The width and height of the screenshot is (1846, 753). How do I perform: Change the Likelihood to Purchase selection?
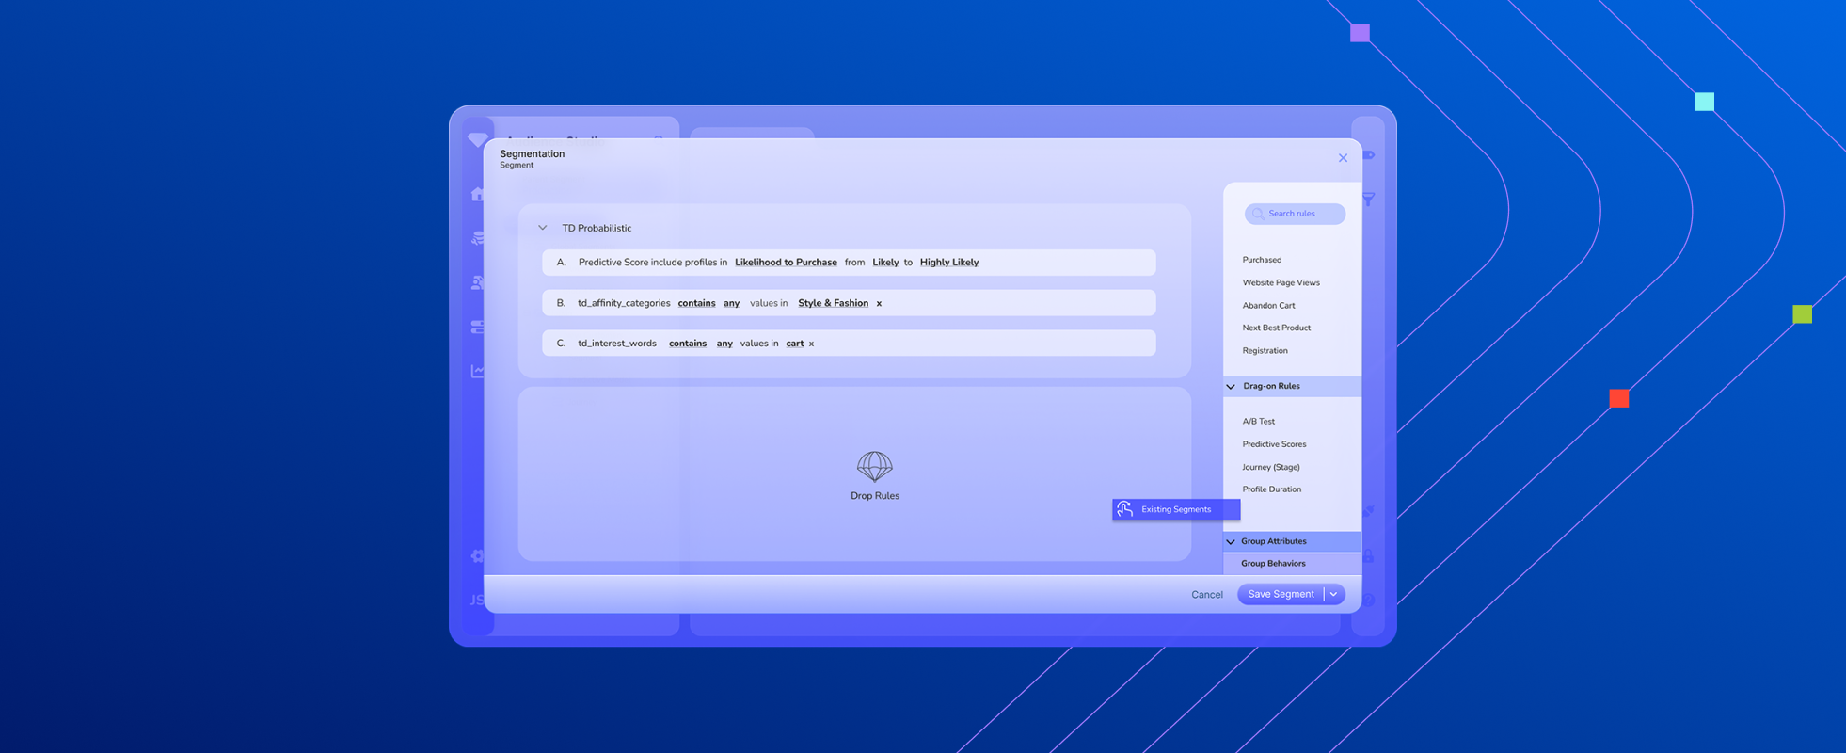785,263
